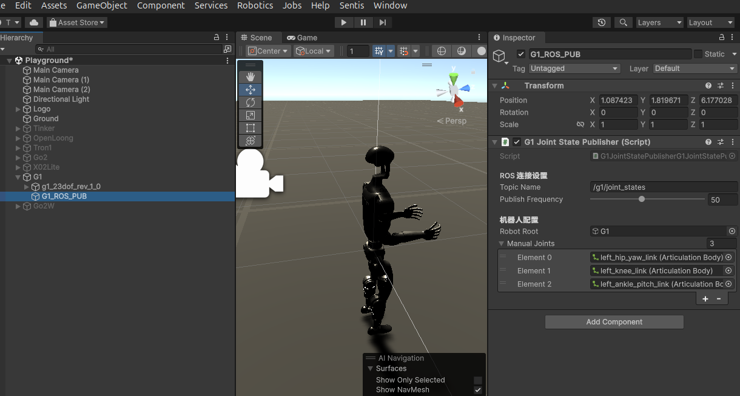
Task: Open the Center pivot dropdown
Action: (268, 51)
